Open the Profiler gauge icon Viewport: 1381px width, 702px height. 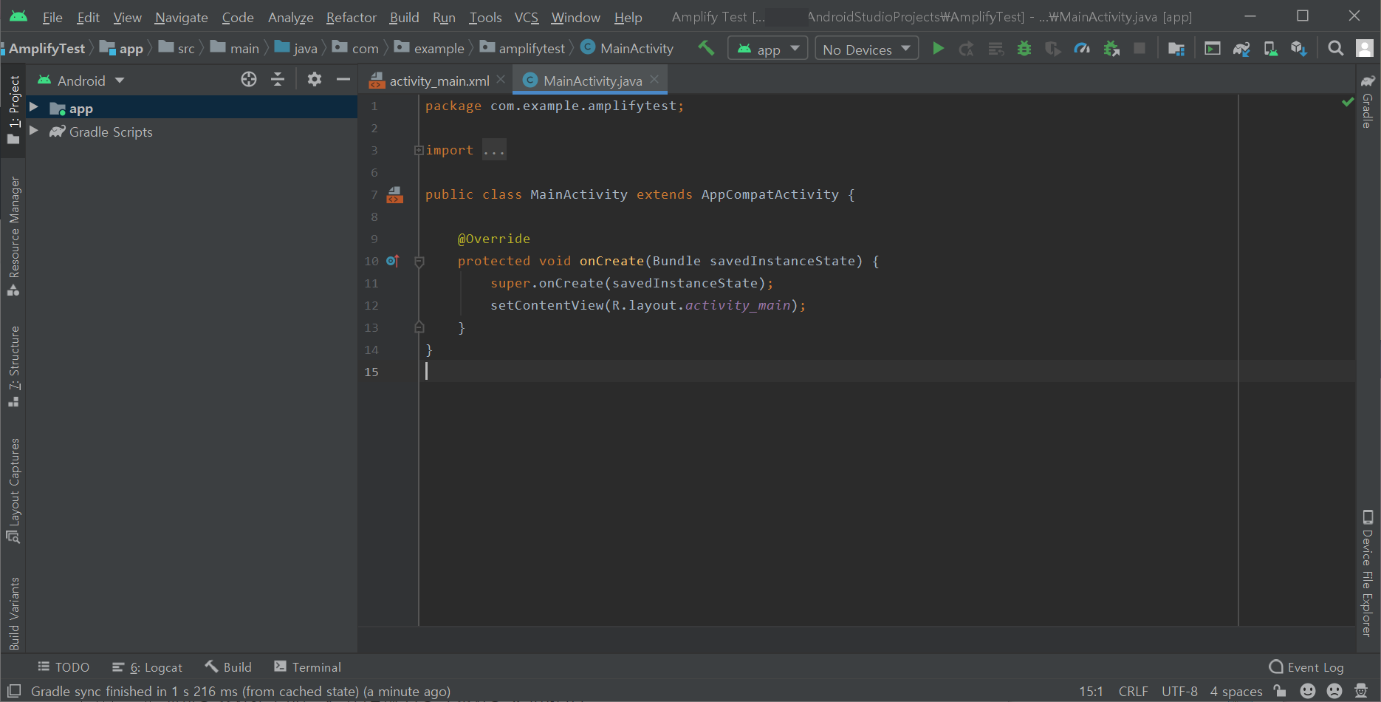tap(1082, 49)
